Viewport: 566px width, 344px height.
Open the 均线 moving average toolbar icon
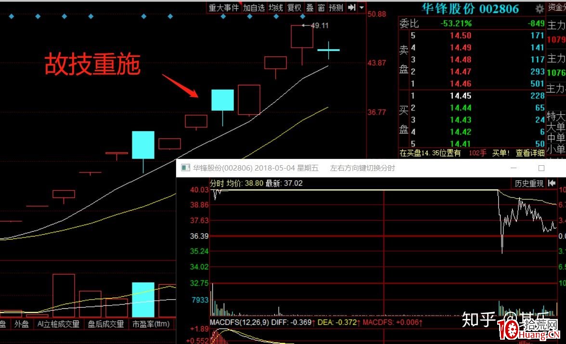276,8
